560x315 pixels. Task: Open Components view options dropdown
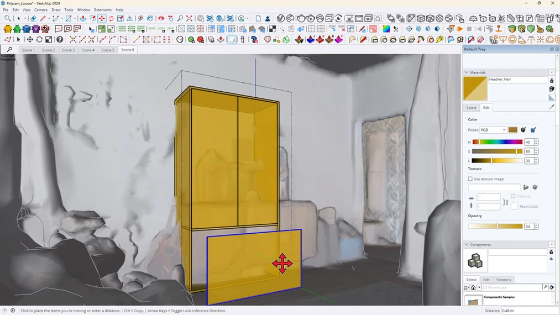tap(466, 287)
